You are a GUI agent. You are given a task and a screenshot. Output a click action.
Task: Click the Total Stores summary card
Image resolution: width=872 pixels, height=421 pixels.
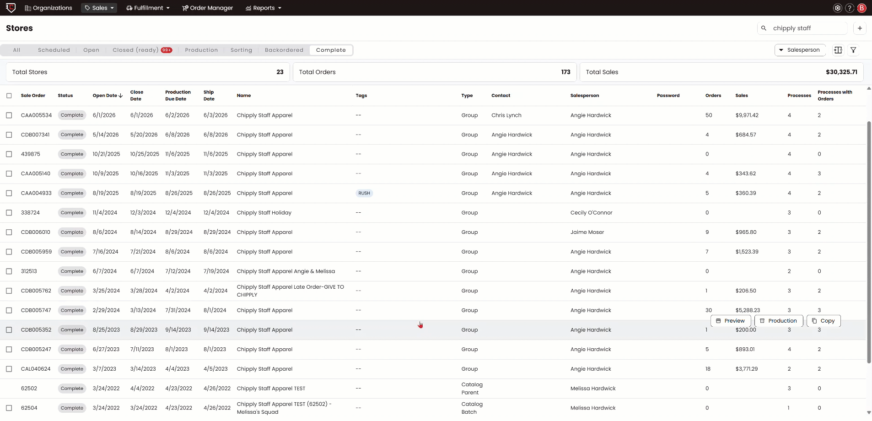[148, 72]
